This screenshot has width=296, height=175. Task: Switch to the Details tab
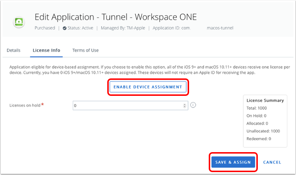click(13, 50)
